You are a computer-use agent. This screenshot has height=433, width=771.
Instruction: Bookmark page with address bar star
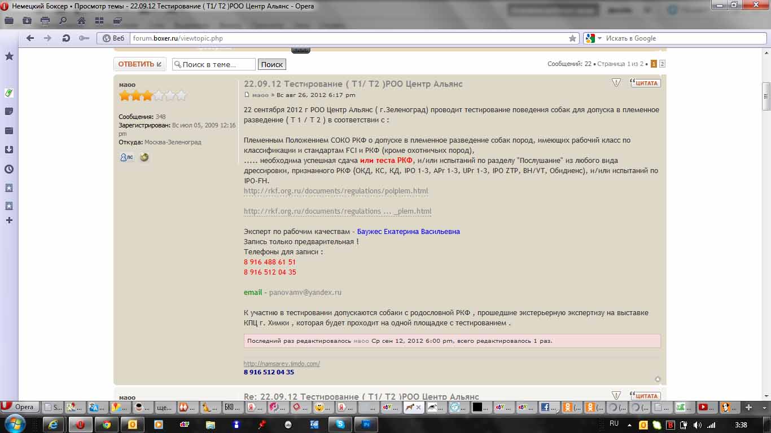click(x=572, y=38)
